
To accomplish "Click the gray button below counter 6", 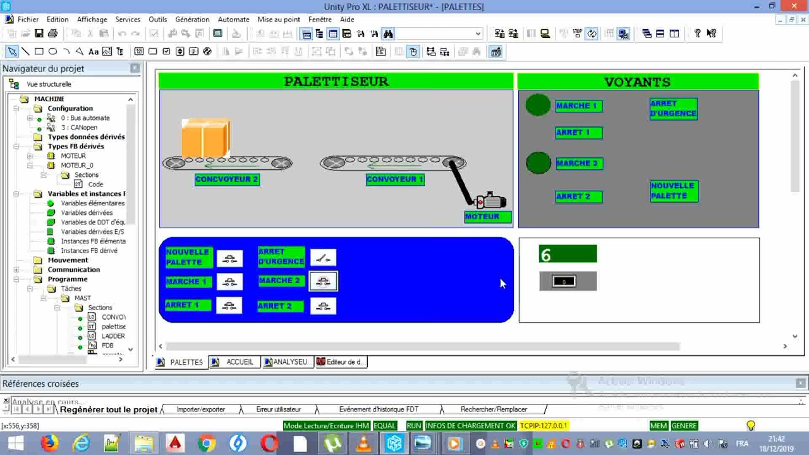I will pyautogui.click(x=568, y=281).
